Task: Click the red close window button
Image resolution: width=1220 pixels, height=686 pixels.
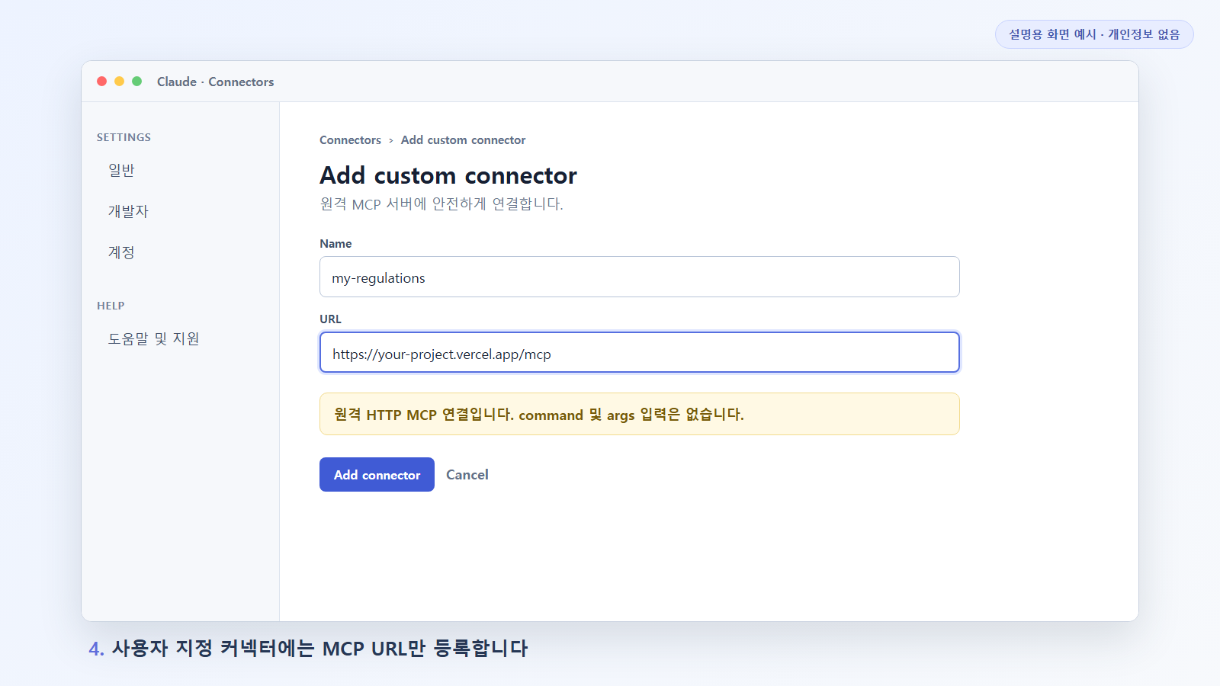Action: [101, 81]
